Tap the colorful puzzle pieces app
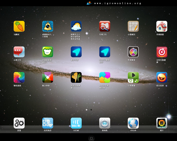Screen dimensions: 177x141 105,77
